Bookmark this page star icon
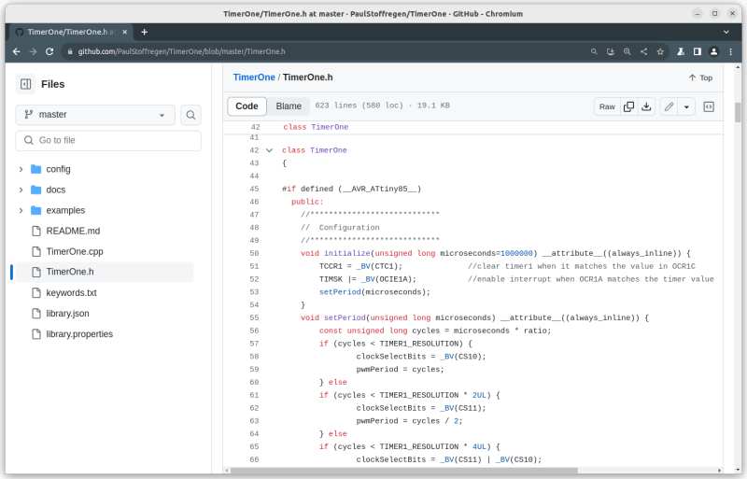747x479 pixels. pos(660,51)
